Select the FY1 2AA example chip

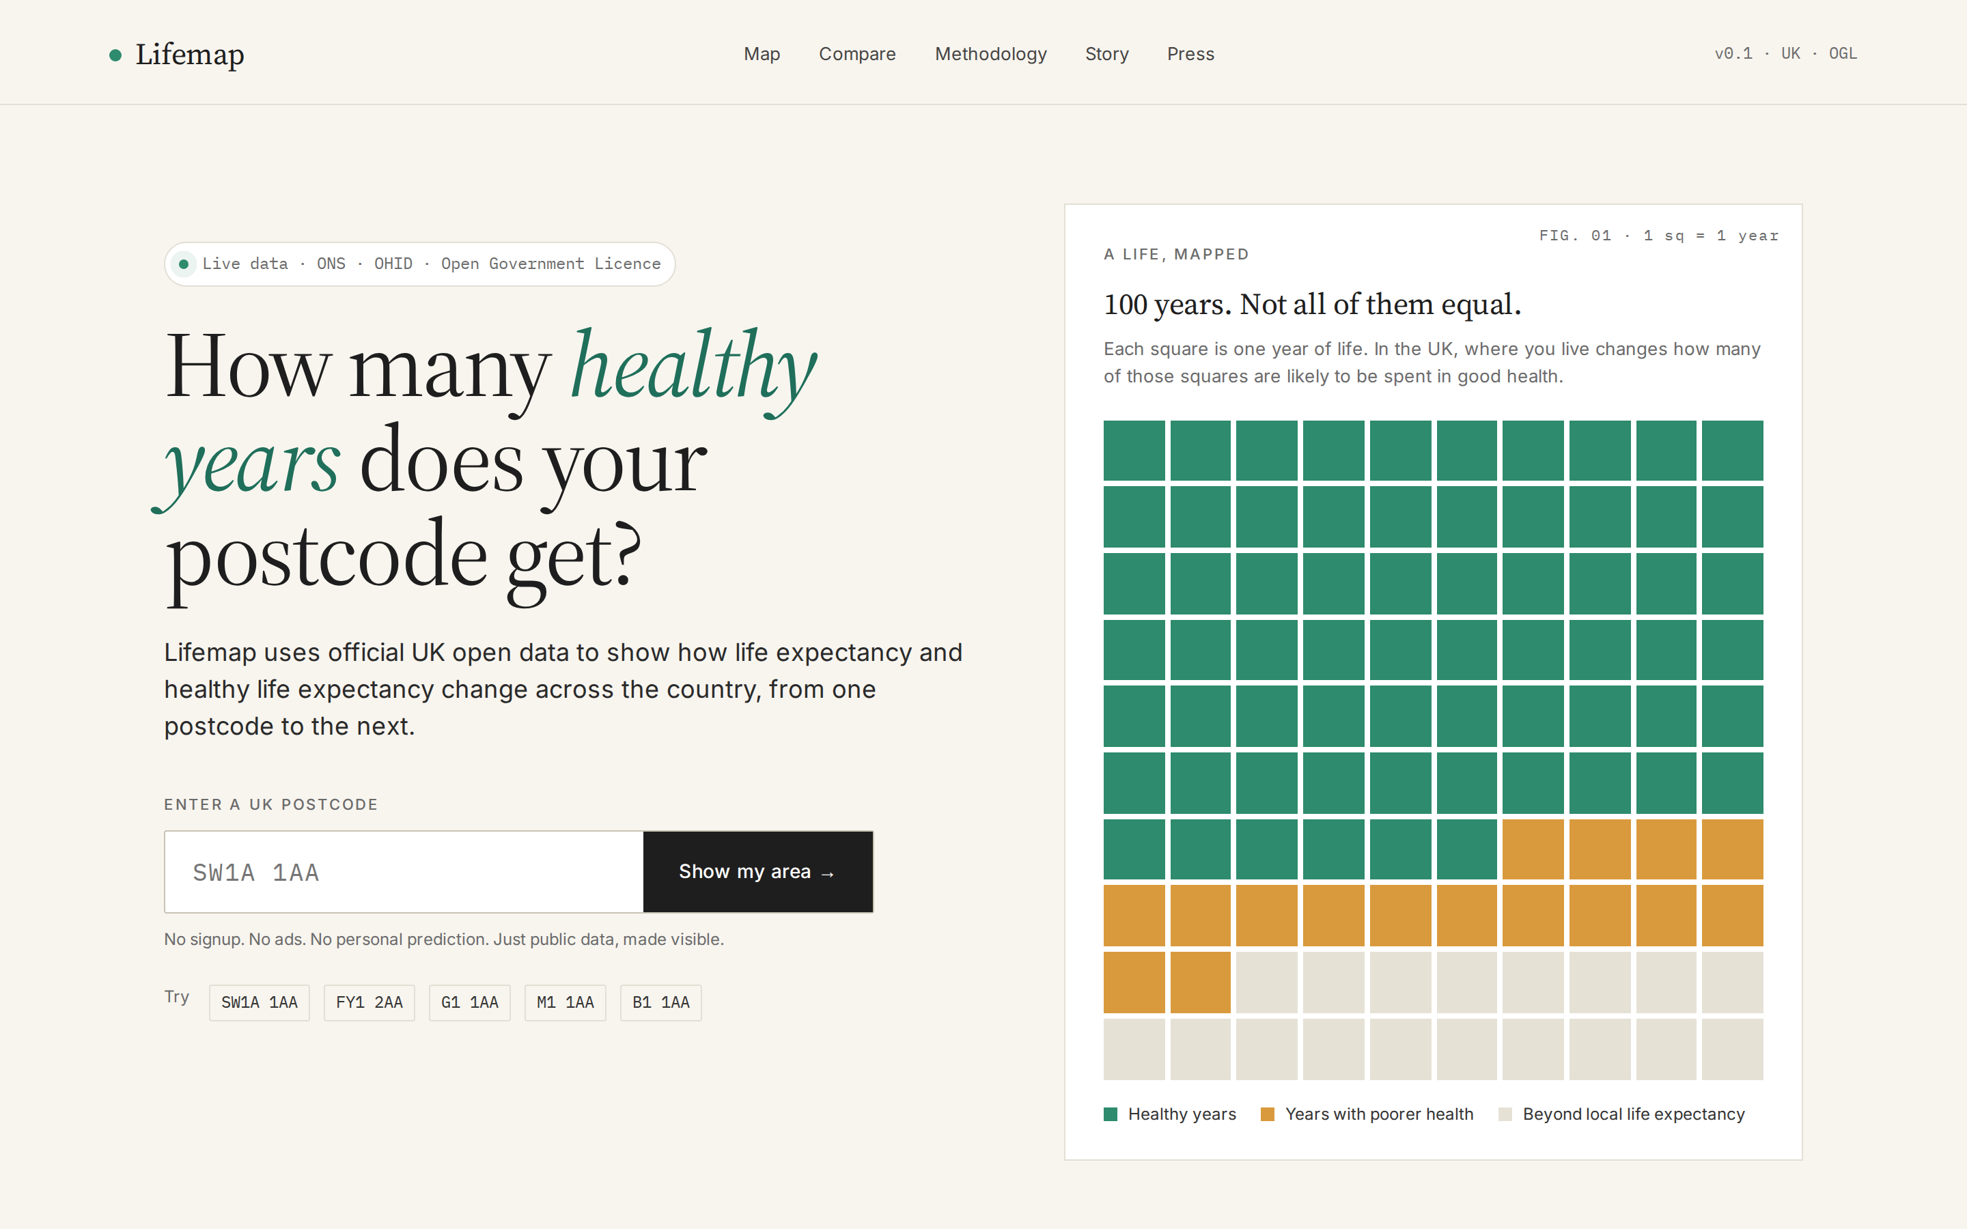[x=369, y=1002]
